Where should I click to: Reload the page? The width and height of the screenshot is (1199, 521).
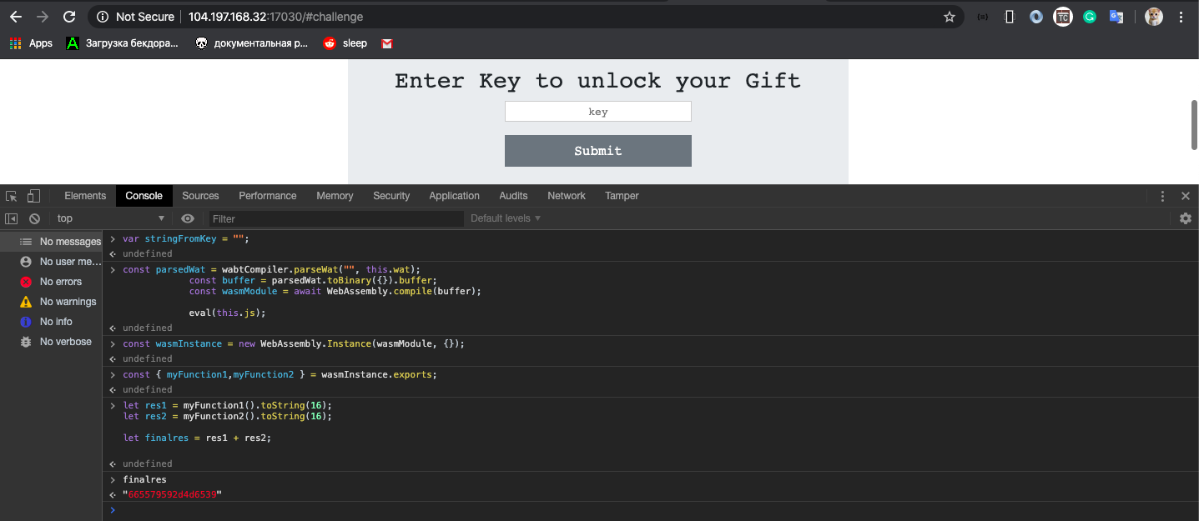coord(69,17)
